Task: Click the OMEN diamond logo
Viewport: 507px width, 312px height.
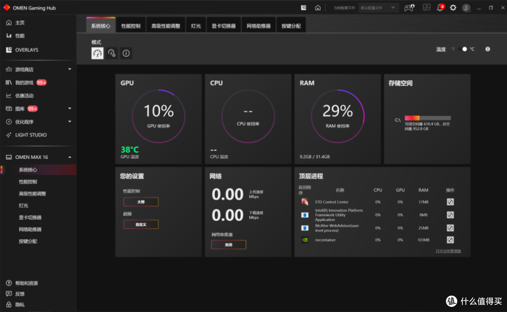Action: pyautogui.click(x=7, y=7)
